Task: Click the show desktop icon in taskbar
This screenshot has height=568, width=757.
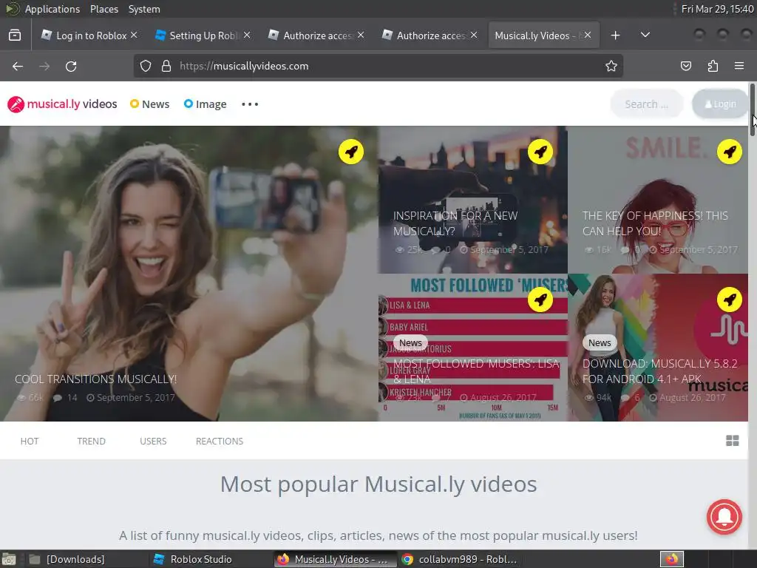Action: tap(9, 559)
